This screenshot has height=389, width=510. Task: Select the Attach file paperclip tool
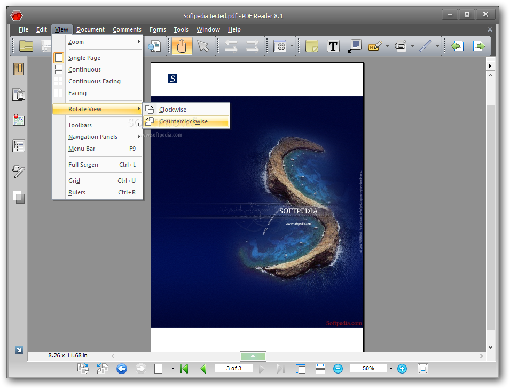tap(401, 46)
